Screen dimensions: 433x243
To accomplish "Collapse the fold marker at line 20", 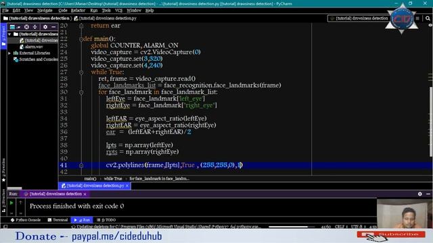I will [x=81, y=26].
